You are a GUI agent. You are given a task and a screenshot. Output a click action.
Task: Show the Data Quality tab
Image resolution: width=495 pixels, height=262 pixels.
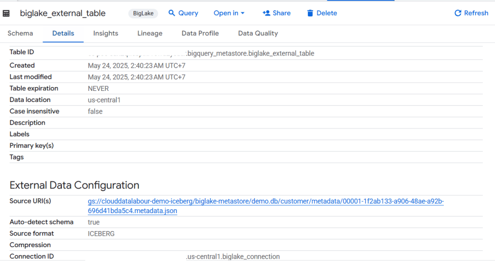tap(258, 33)
